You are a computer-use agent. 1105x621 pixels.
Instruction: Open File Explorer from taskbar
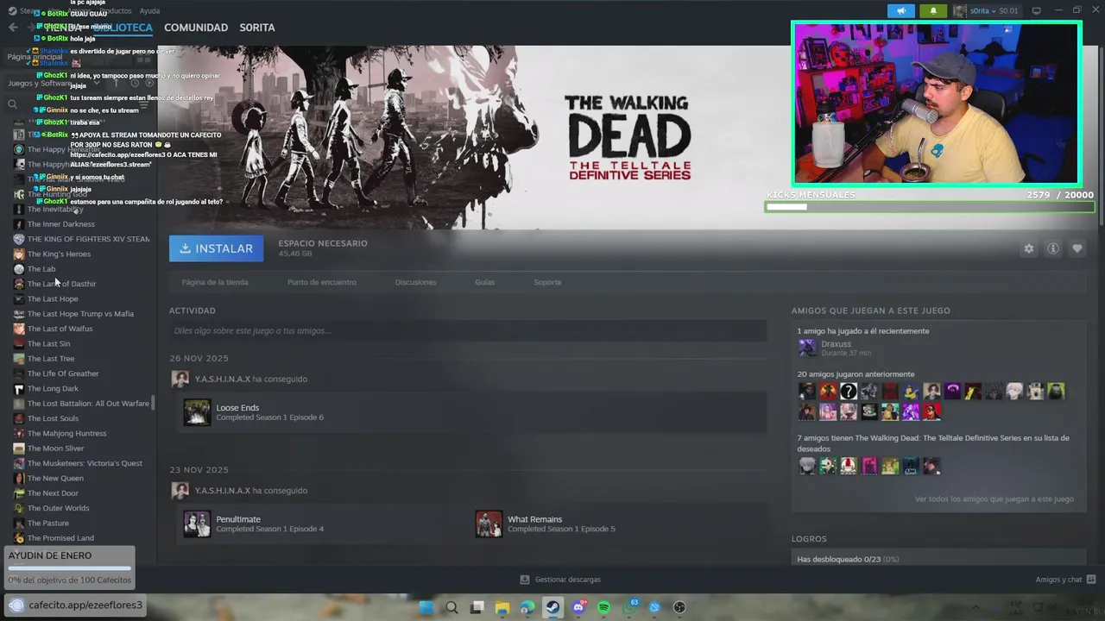pos(502,607)
